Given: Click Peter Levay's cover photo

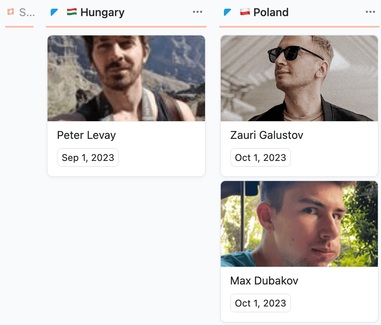Looking at the screenshot, I should pyautogui.click(x=126, y=78).
